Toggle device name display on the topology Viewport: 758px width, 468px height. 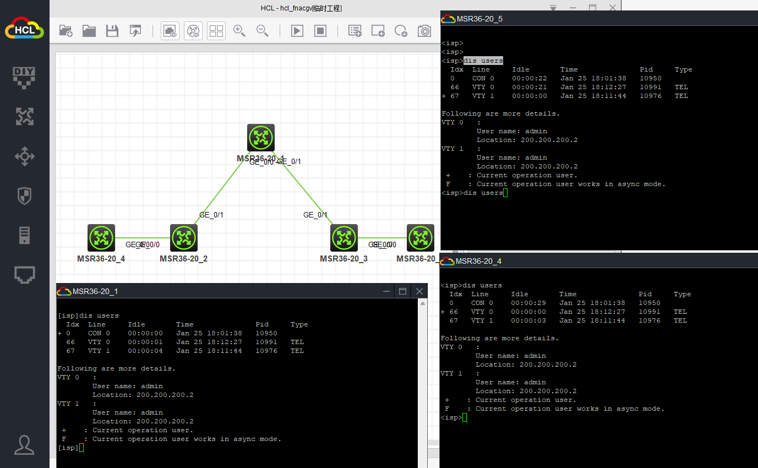pos(193,31)
